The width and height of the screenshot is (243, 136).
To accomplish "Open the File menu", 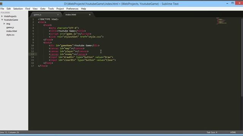I will coord(2,9).
